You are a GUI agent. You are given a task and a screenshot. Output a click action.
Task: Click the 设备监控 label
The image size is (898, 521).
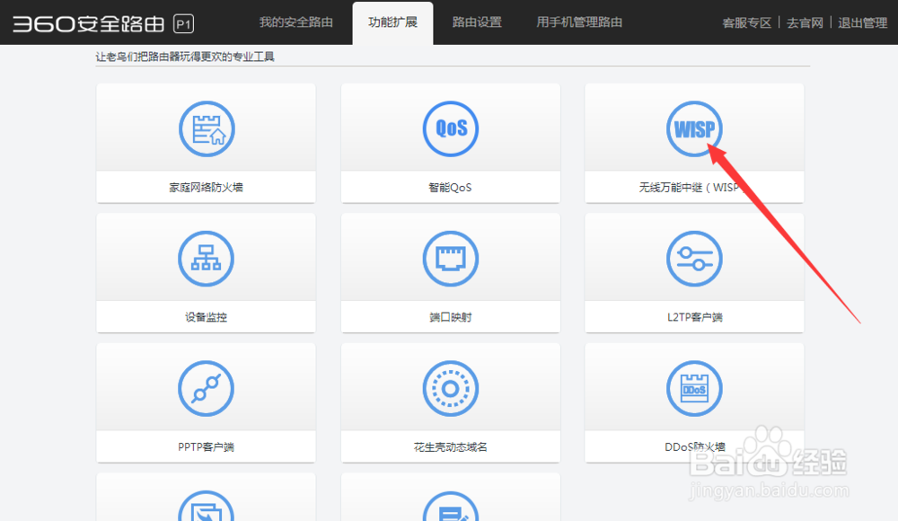pos(207,317)
